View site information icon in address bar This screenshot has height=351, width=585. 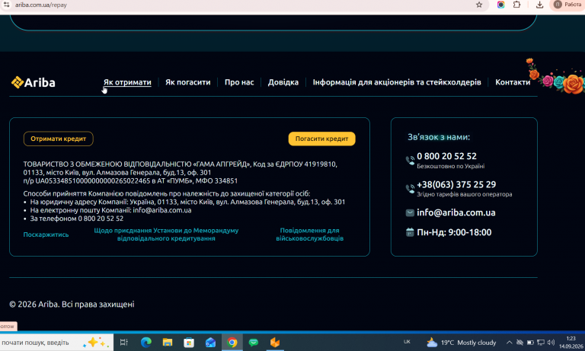coord(6,5)
